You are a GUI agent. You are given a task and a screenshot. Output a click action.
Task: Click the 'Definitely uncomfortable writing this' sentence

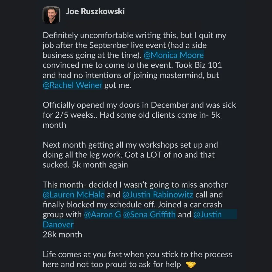point(110,36)
